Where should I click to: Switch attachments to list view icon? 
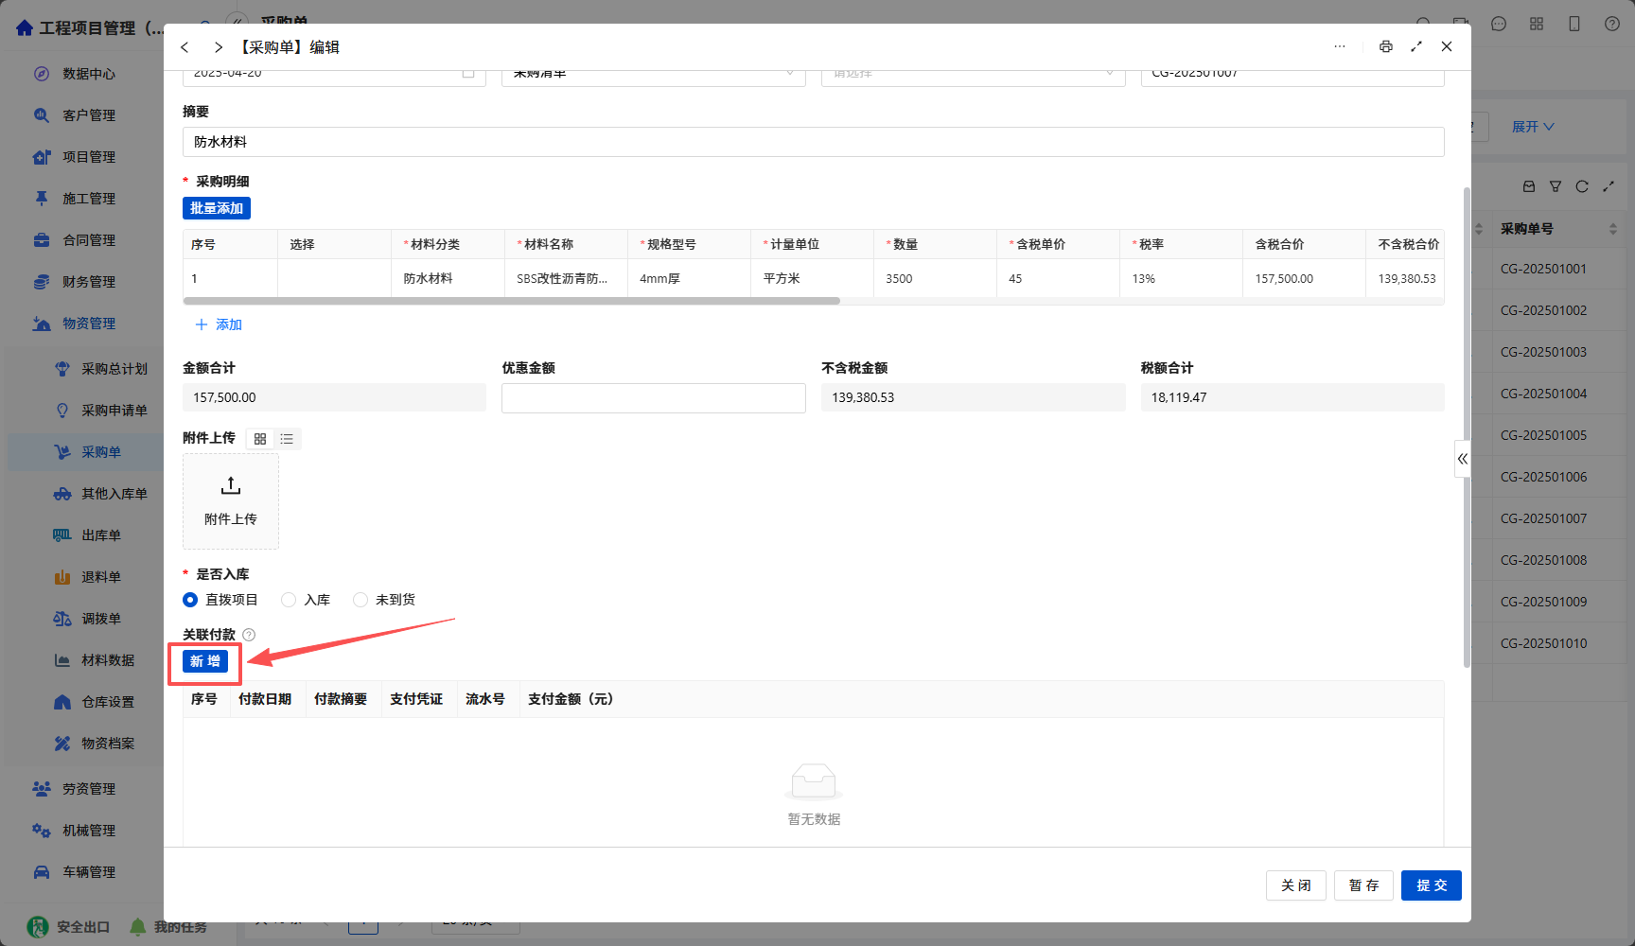pos(287,439)
